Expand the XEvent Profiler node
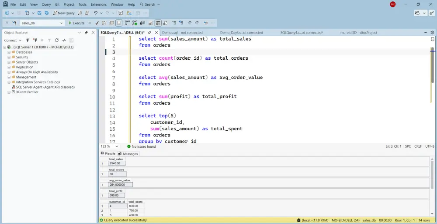437x224 pixels. (9, 92)
